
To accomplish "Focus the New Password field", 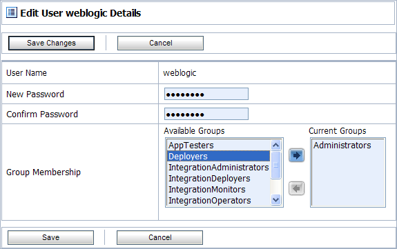I will [206, 94].
